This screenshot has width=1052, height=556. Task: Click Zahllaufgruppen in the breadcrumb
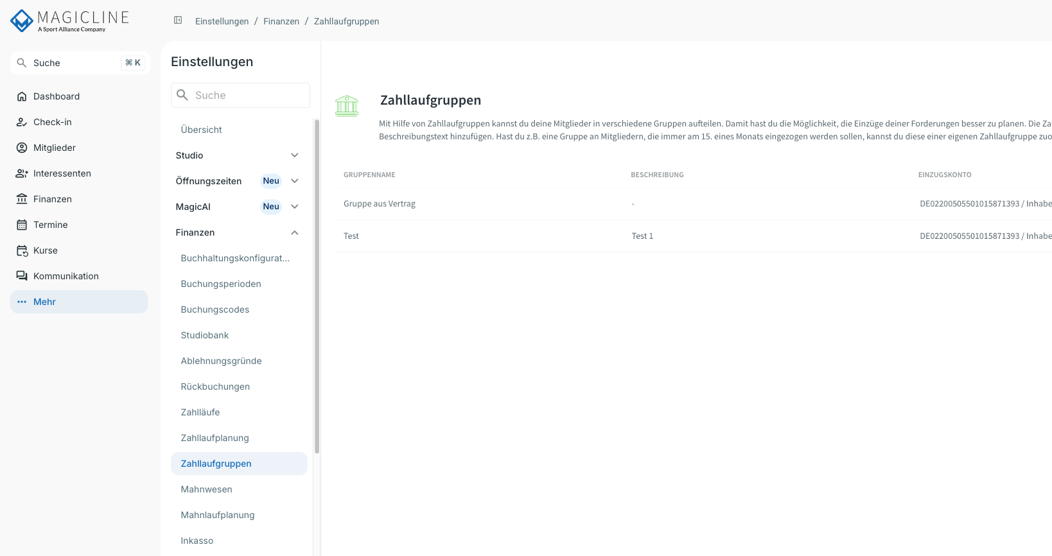[347, 21]
